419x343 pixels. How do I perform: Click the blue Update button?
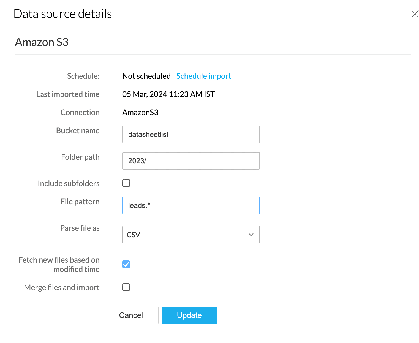[x=189, y=315]
